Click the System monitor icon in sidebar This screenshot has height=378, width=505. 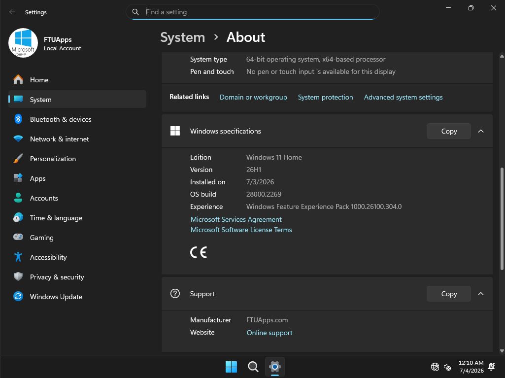(18, 99)
